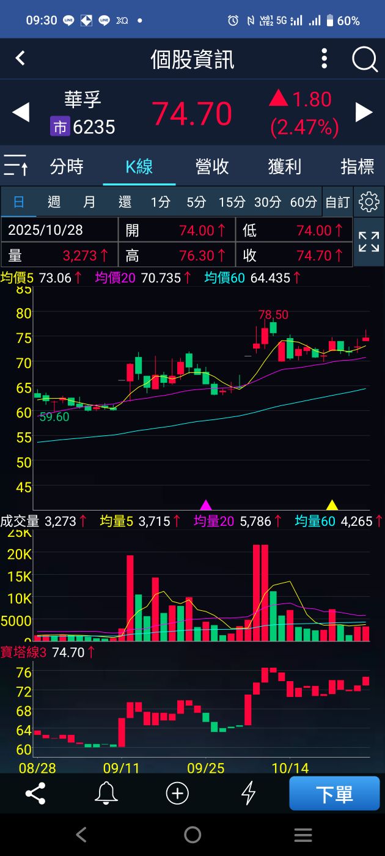The height and width of the screenshot is (856, 385).
Task: Expand chart to fullscreen icon
Action: (x=369, y=242)
